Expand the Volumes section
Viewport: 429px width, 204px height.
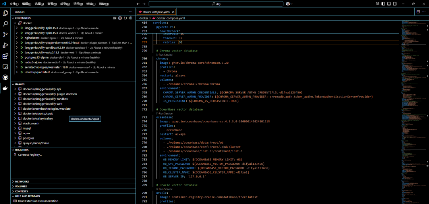[x=21, y=186]
